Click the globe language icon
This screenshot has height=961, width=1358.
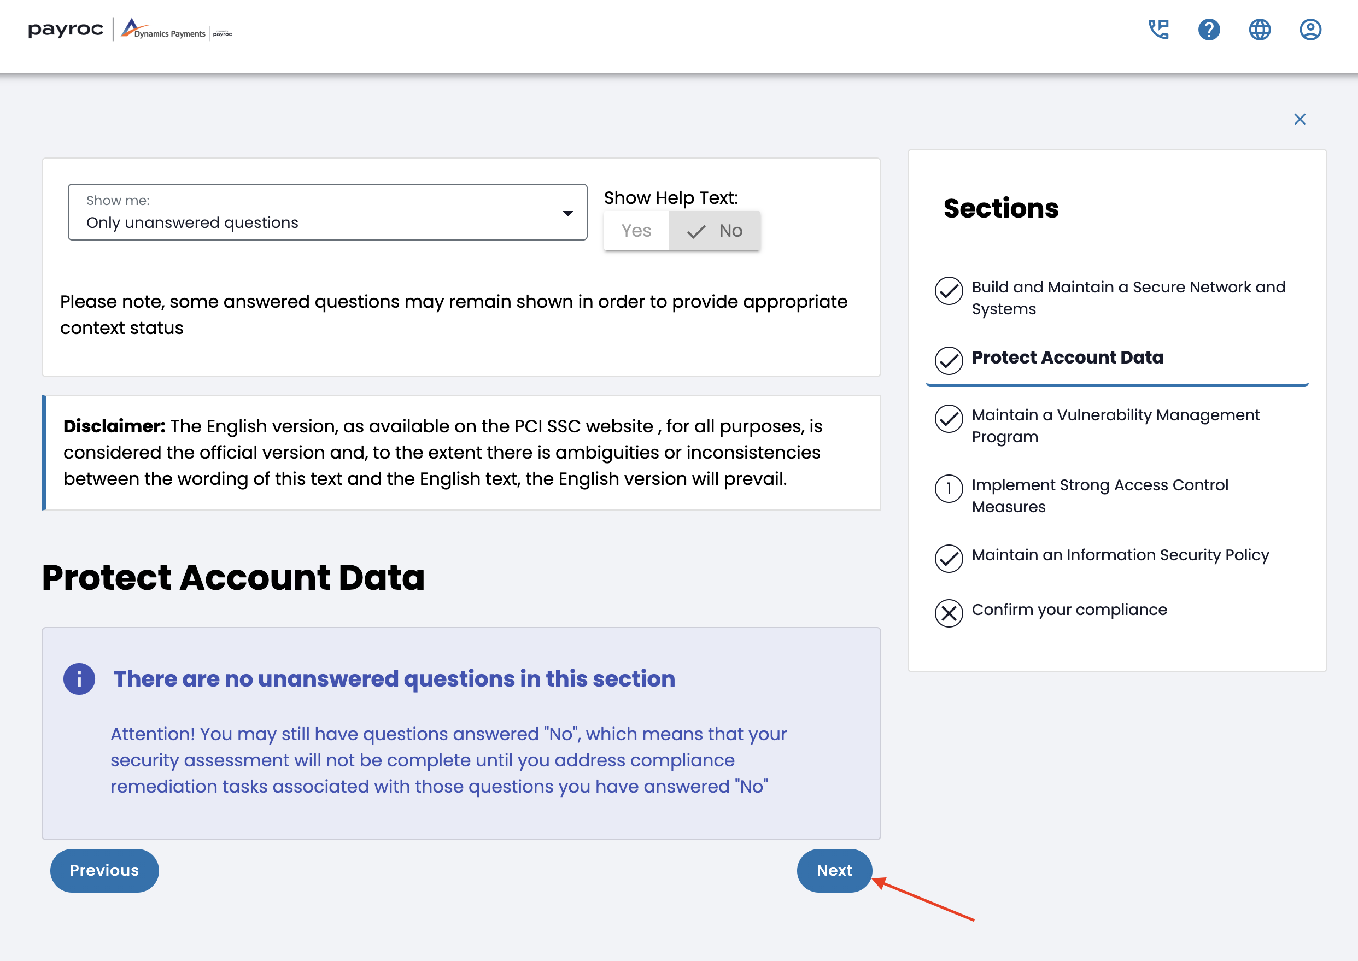click(1259, 30)
